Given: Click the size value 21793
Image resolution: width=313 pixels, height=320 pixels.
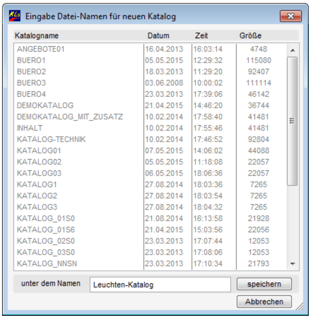Looking at the screenshot, I should (258, 263).
